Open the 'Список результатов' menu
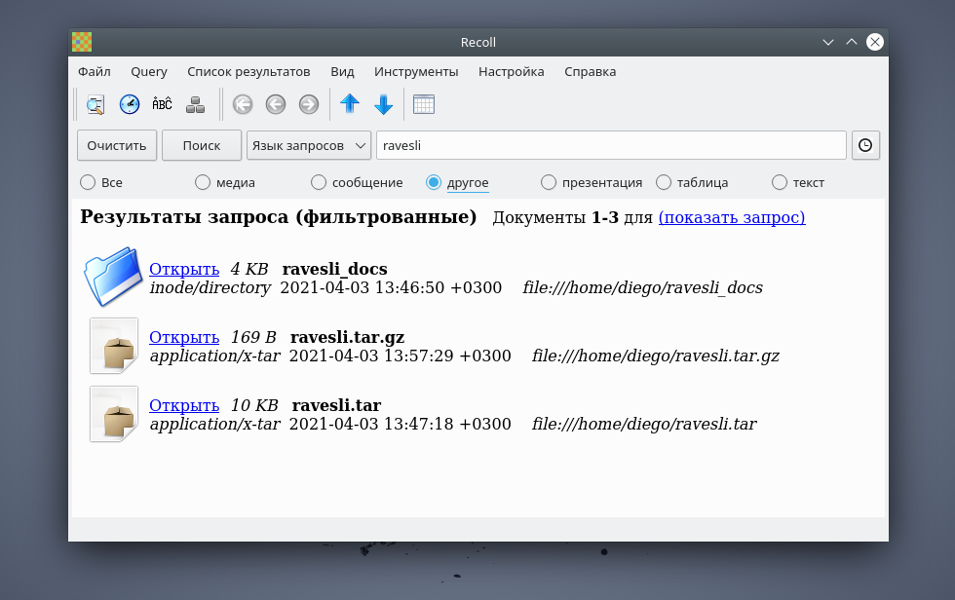The height and width of the screenshot is (600, 955). point(248,72)
